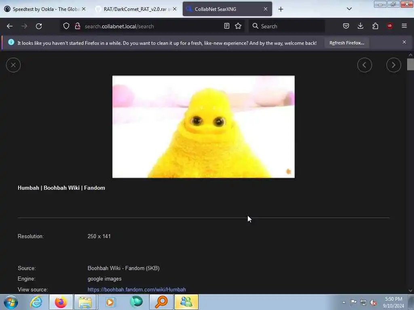Viewport: 414px width, 310px height.
Task: Open a new tab
Action: coord(281,9)
